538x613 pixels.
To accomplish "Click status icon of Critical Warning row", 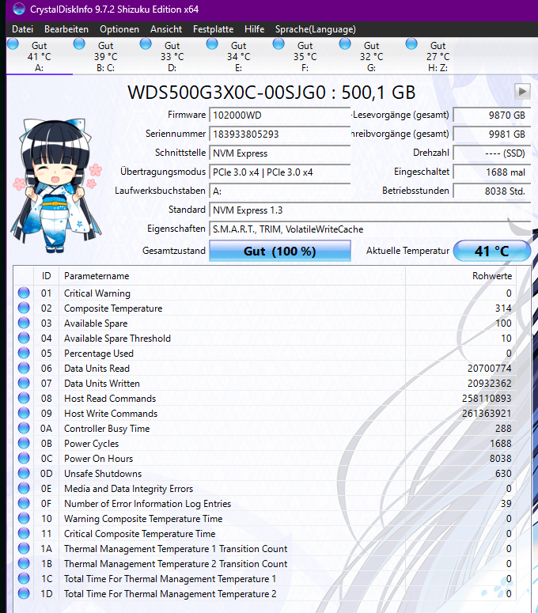I will tap(24, 293).
